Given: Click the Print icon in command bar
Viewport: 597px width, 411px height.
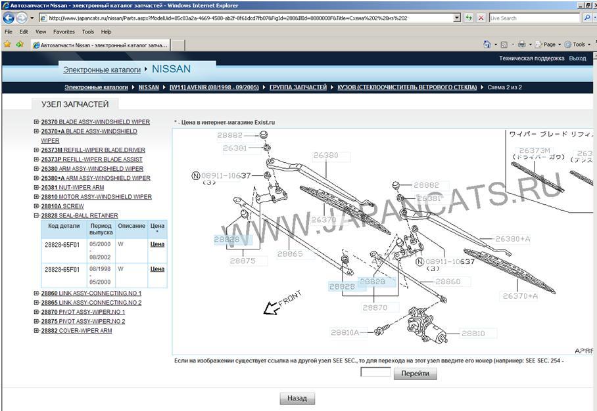Looking at the screenshot, I should [521, 45].
